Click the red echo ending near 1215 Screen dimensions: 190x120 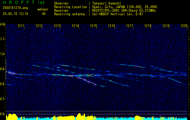point(87,81)
